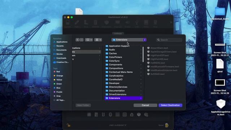Viewport: 231px width, 130px height.
Task: Select the Contextual Menu Items folder
Action: point(123,72)
